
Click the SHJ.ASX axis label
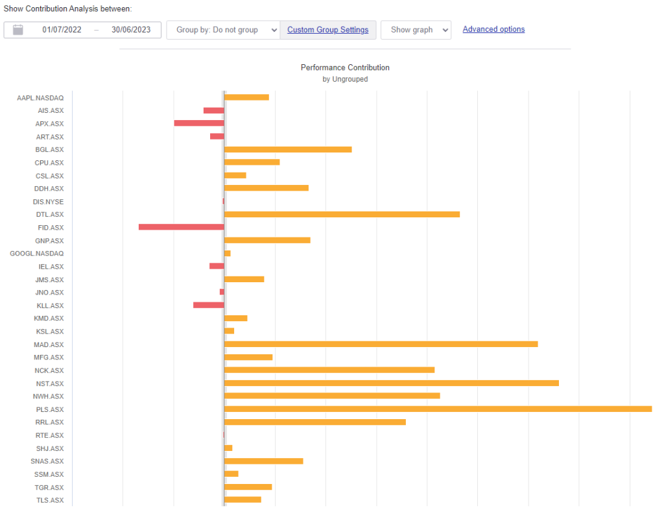pos(50,448)
